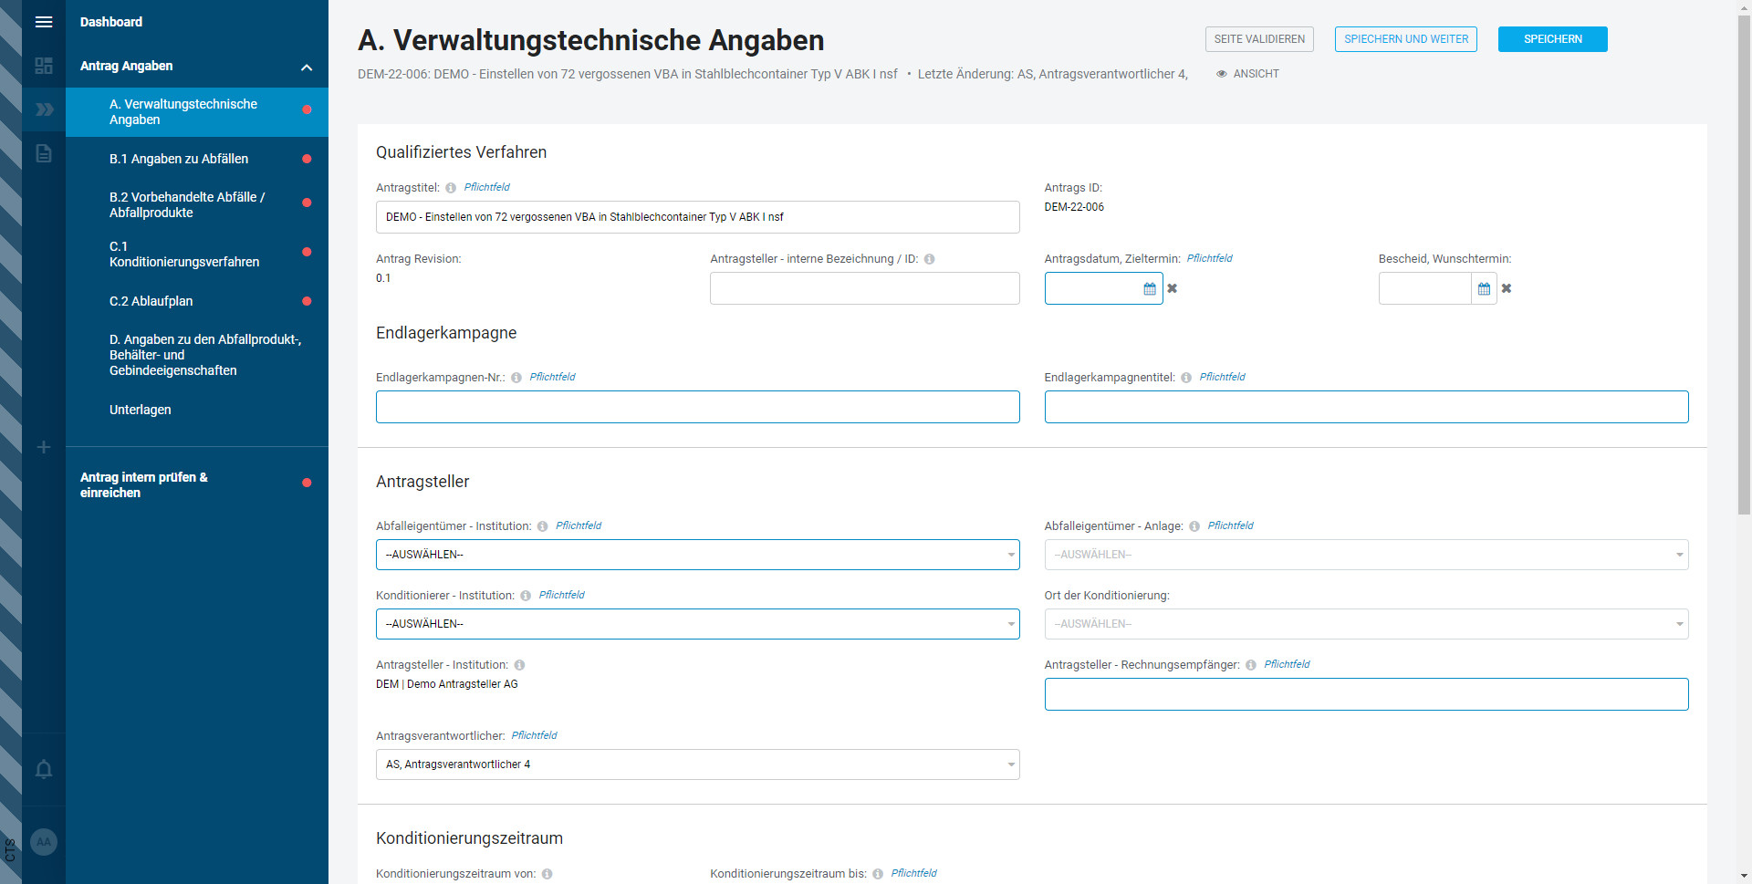Viewport: 1752px width, 884px height.
Task: Click the plus icon in the sidebar
Action: pos(43,447)
